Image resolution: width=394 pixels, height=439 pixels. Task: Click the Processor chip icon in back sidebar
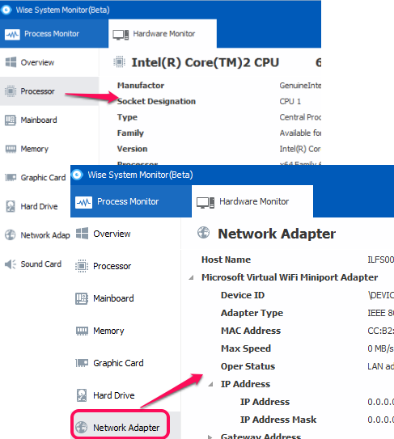pyautogui.click(x=11, y=91)
